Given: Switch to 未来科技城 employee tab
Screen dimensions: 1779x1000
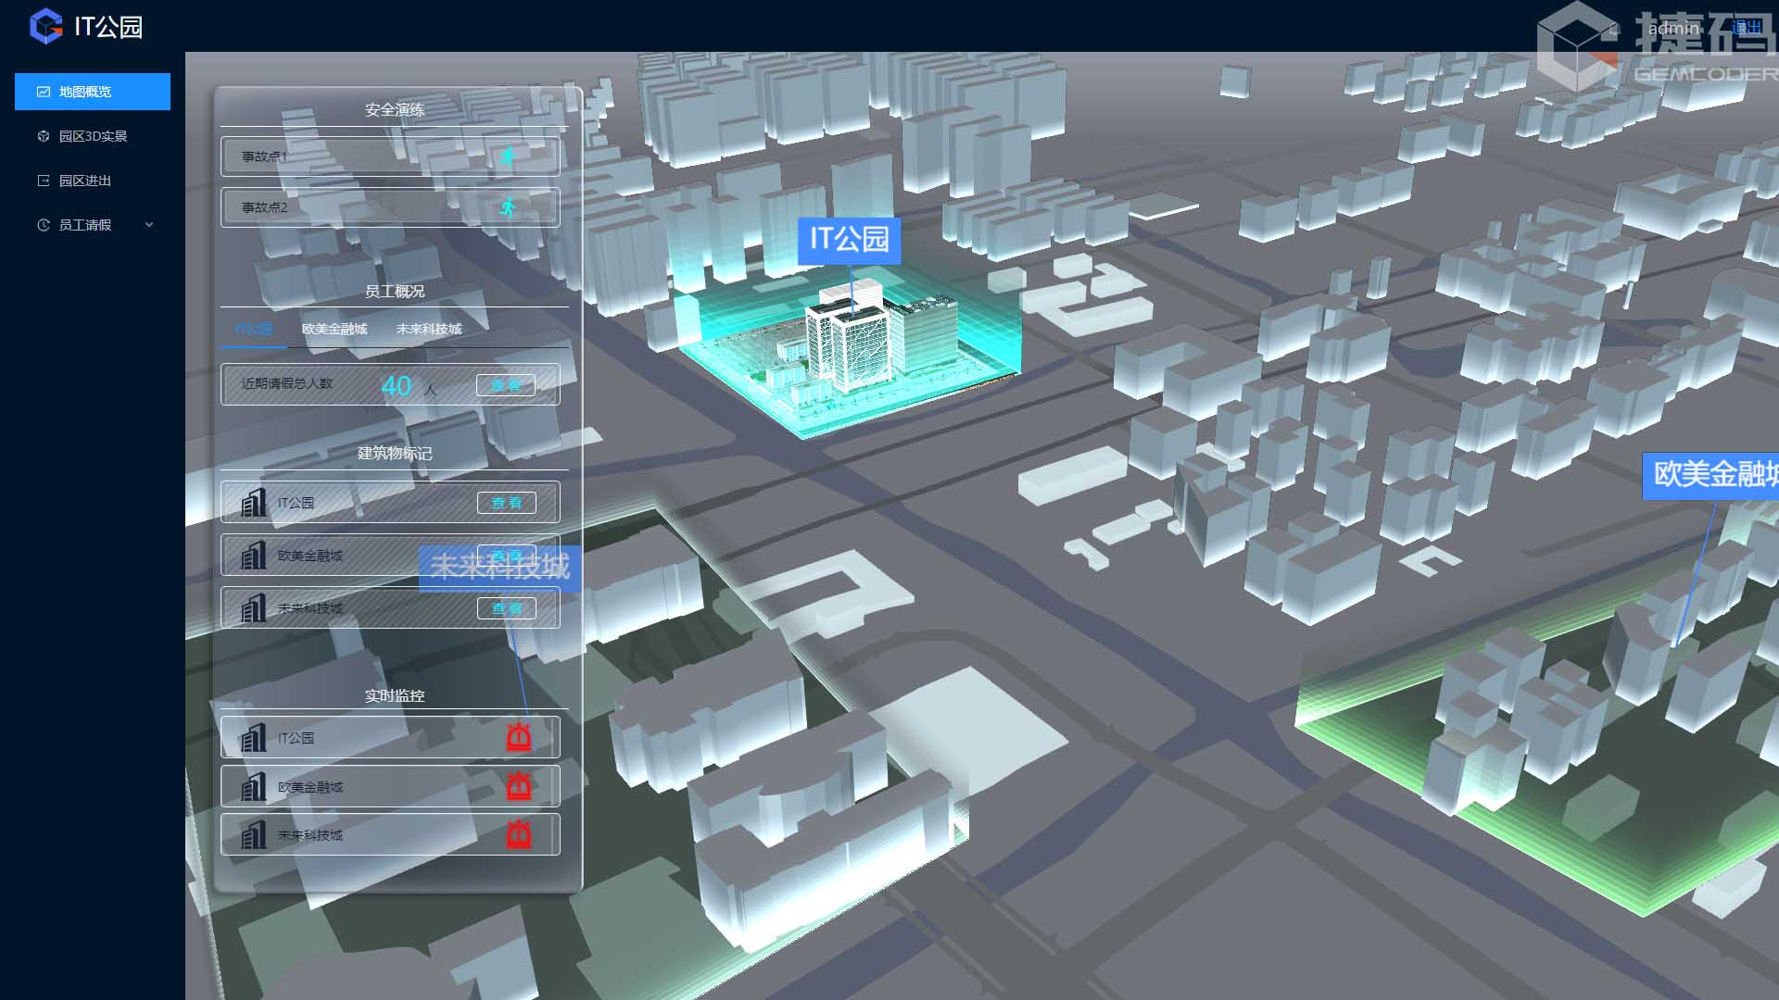Looking at the screenshot, I should [428, 330].
